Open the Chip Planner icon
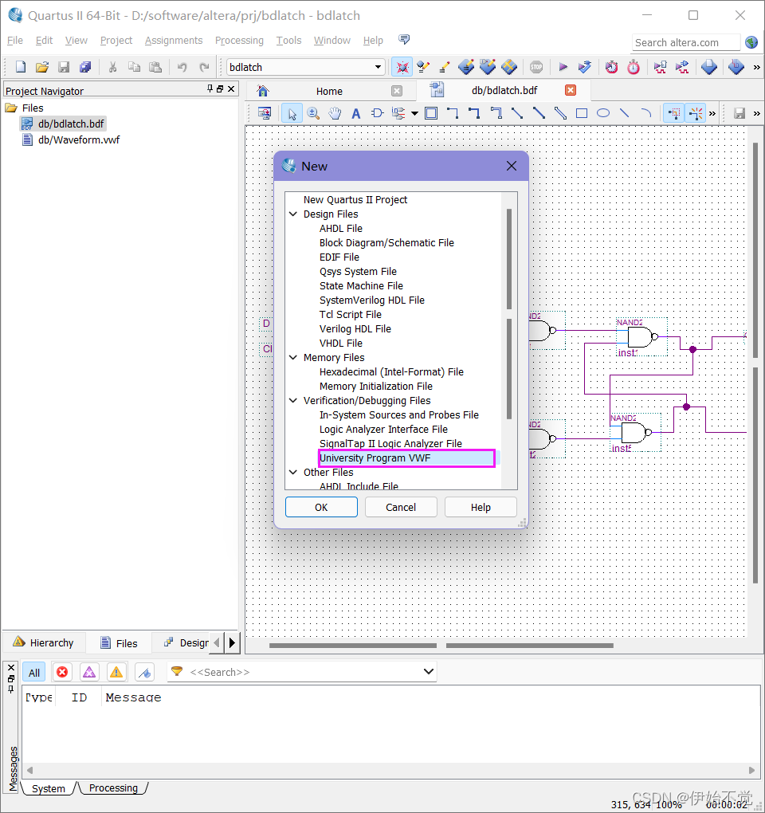Screen dimensions: 765x813 click(509, 67)
